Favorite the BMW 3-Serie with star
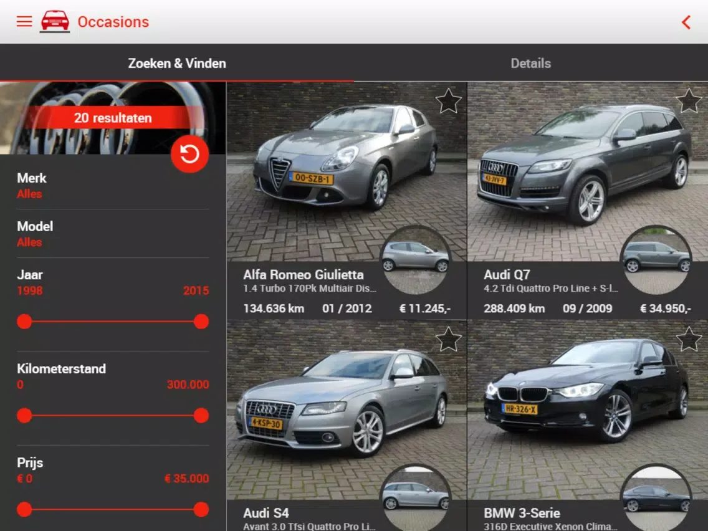This screenshot has height=531, width=708. click(x=689, y=339)
